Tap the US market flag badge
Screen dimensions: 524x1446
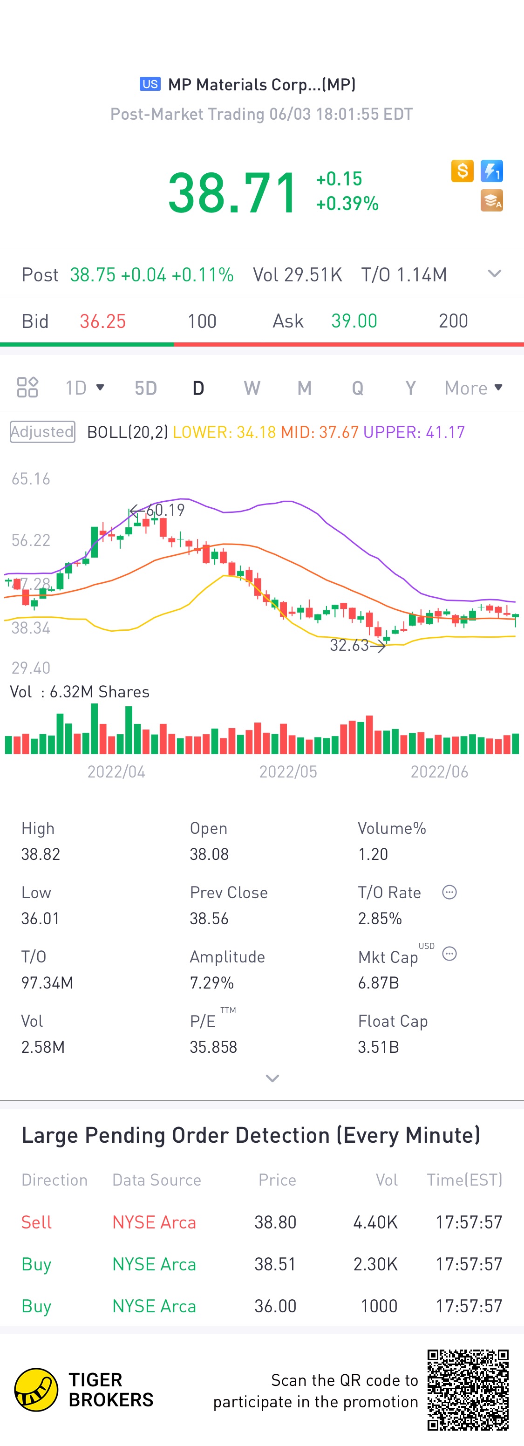coord(150,84)
